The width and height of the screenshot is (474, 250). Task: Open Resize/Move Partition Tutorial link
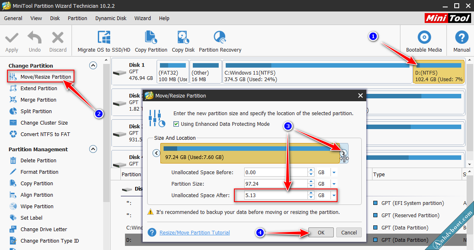(x=195, y=232)
